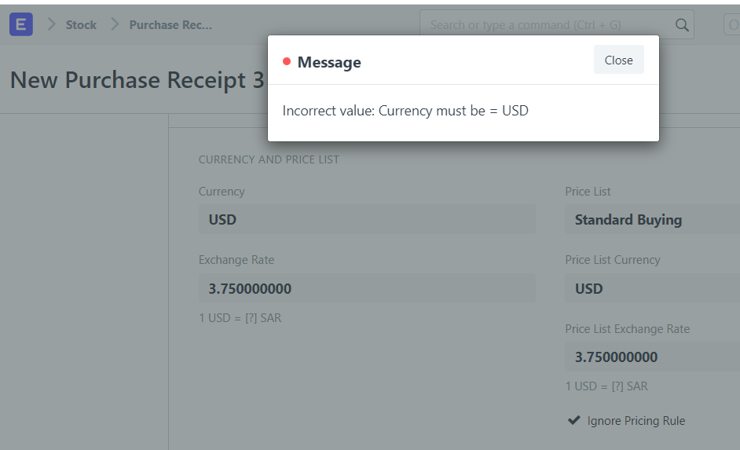Click the partially visible button right of search
The image size is (740, 450).
coord(732,24)
